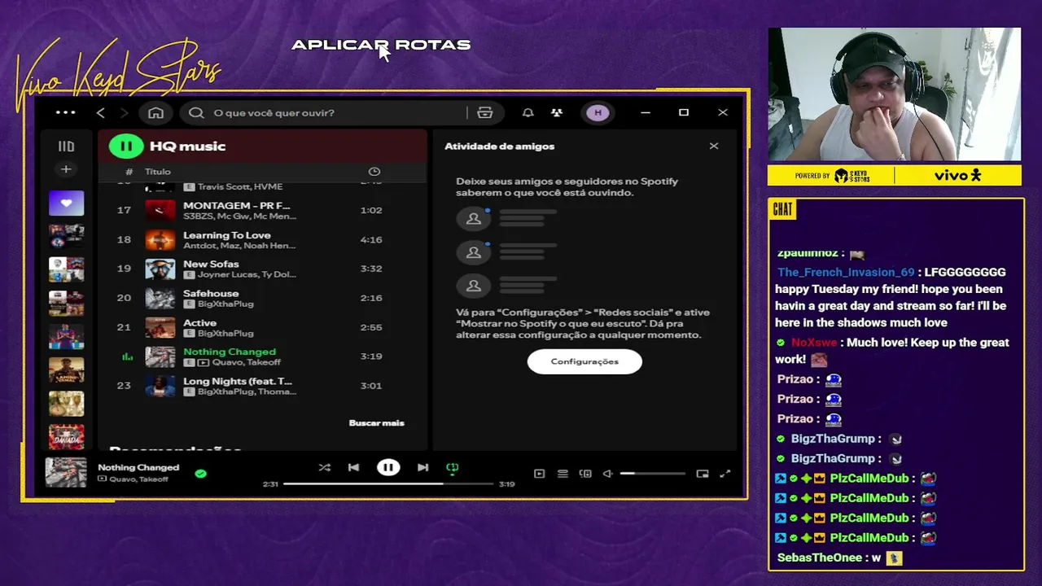Minimize the Spotify window
The width and height of the screenshot is (1042, 586).
tap(646, 112)
